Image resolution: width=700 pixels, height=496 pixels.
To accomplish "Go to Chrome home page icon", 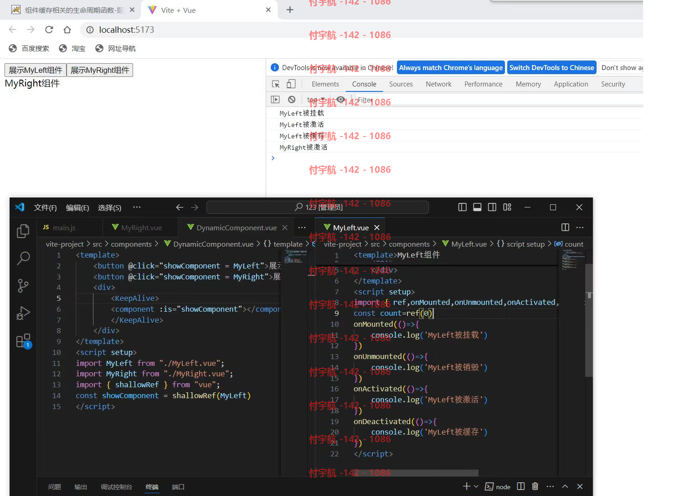I will [67, 30].
